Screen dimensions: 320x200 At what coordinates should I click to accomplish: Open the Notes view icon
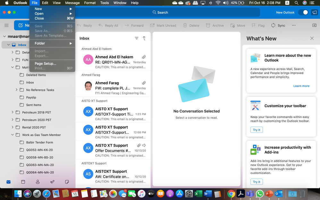[67, 182]
